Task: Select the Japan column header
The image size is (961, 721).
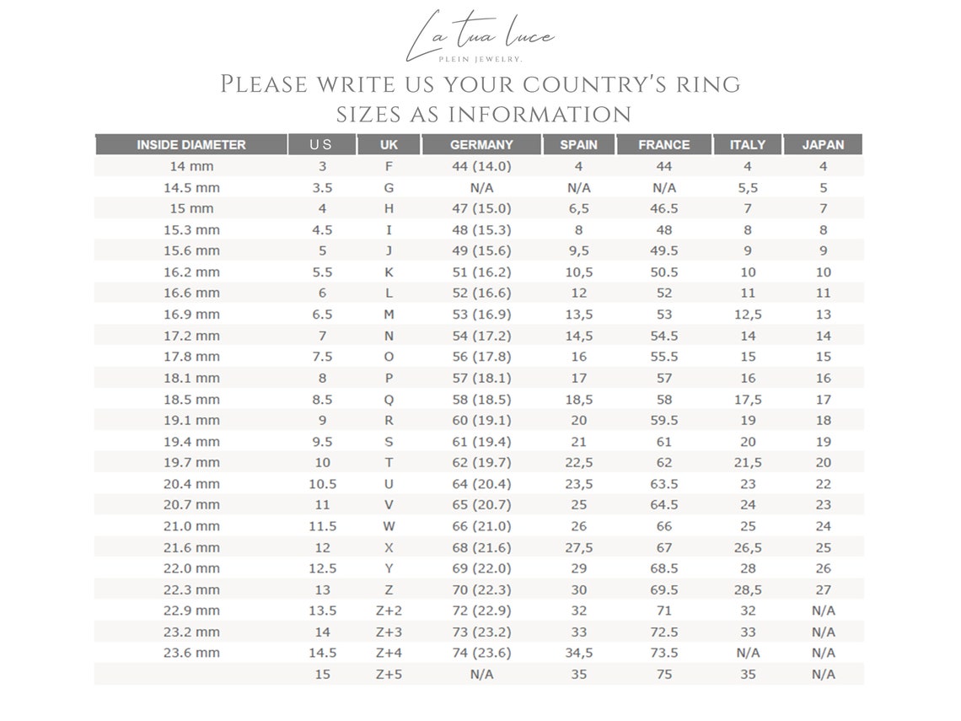Action: pos(823,144)
